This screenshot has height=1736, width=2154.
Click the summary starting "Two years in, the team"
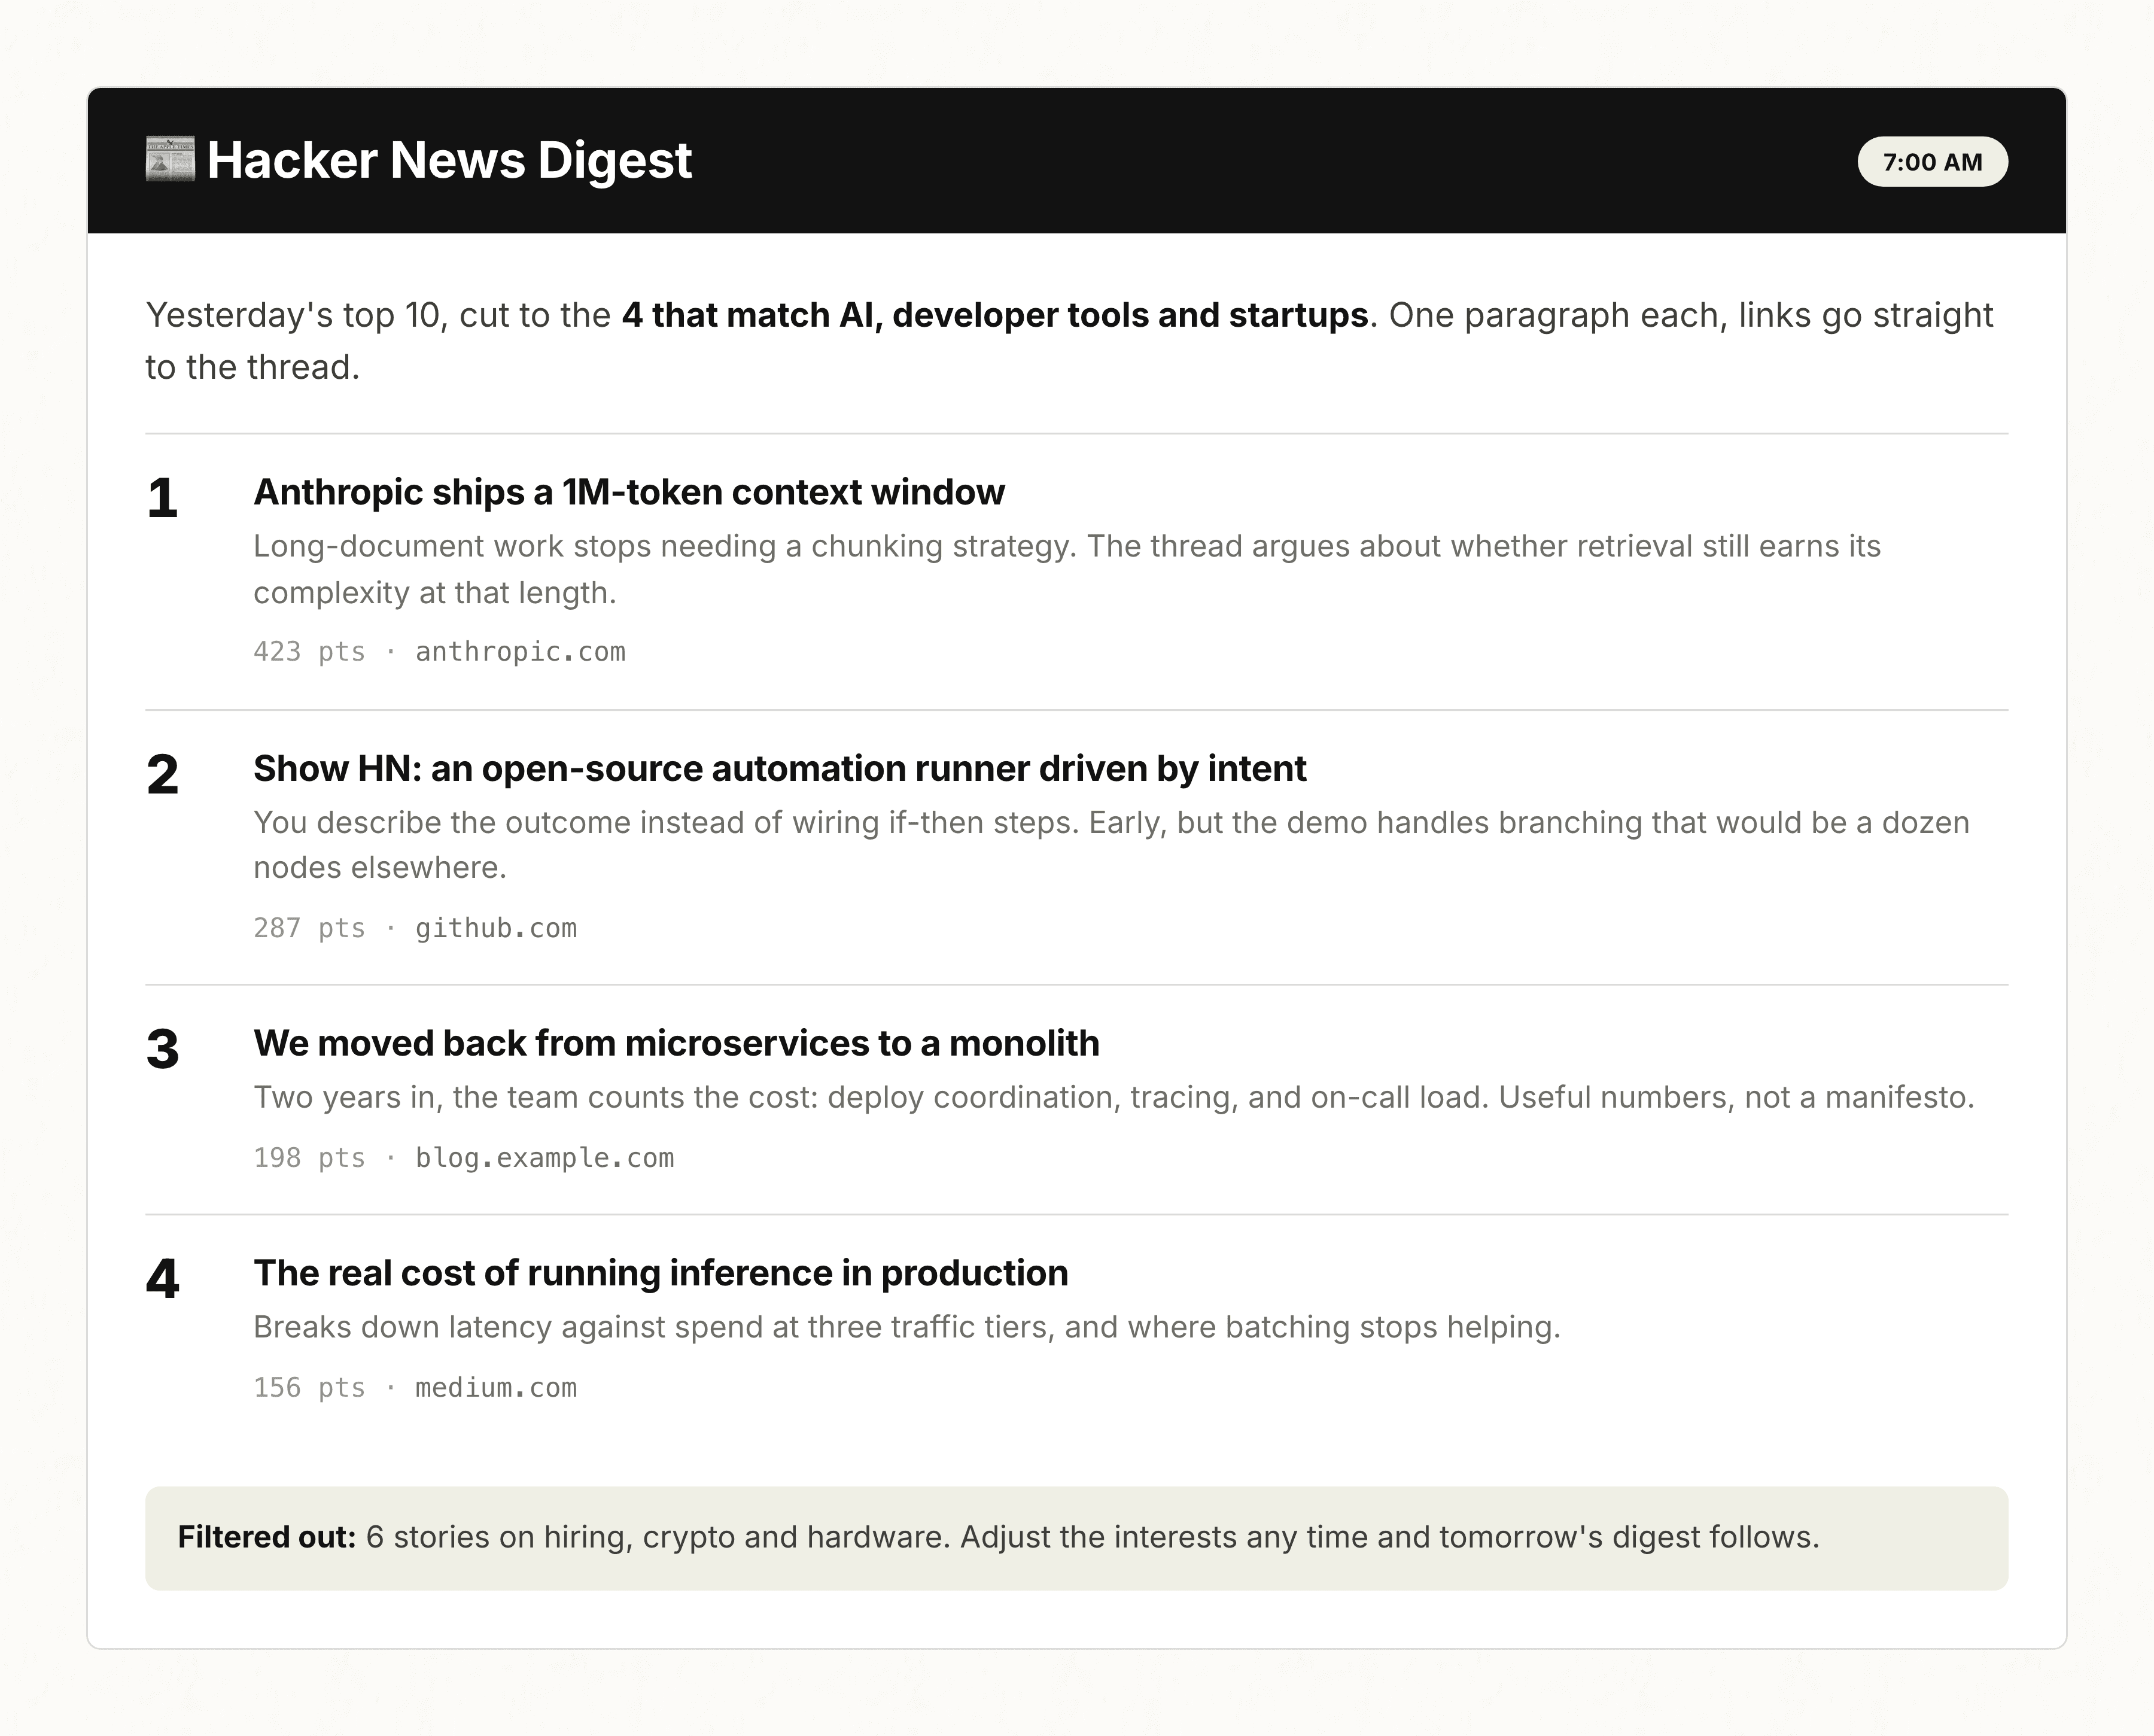point(1114,1098)
